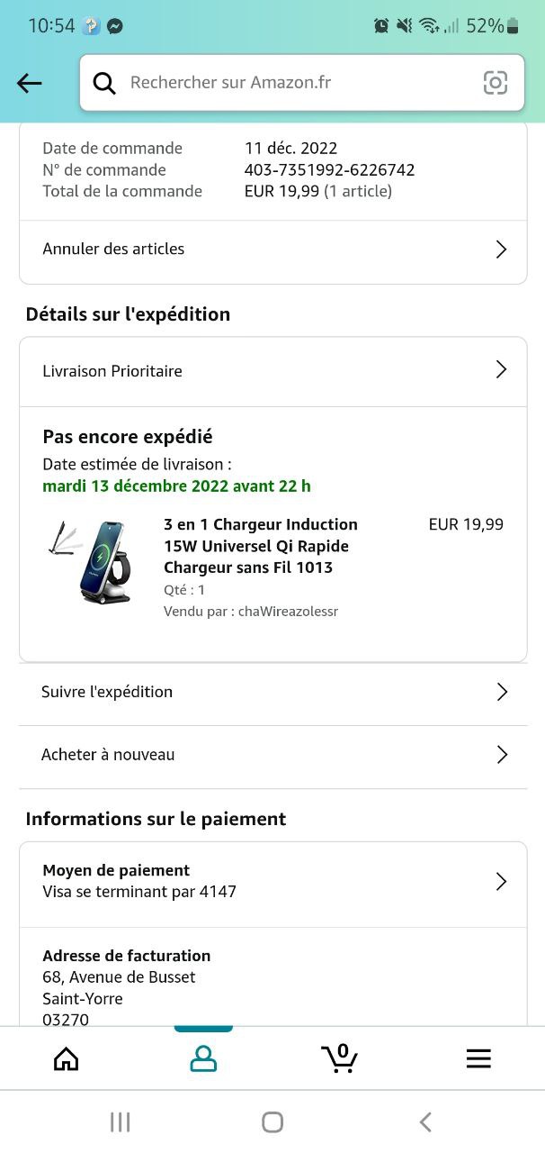545x1153 pixels.
Task: Open the 3 en 1 Chargeur product link
Action: (x=260, y=546)
